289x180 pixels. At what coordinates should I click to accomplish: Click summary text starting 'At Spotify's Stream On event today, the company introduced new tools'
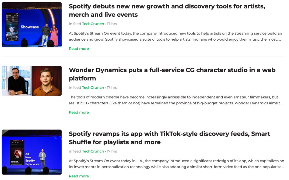176,36
